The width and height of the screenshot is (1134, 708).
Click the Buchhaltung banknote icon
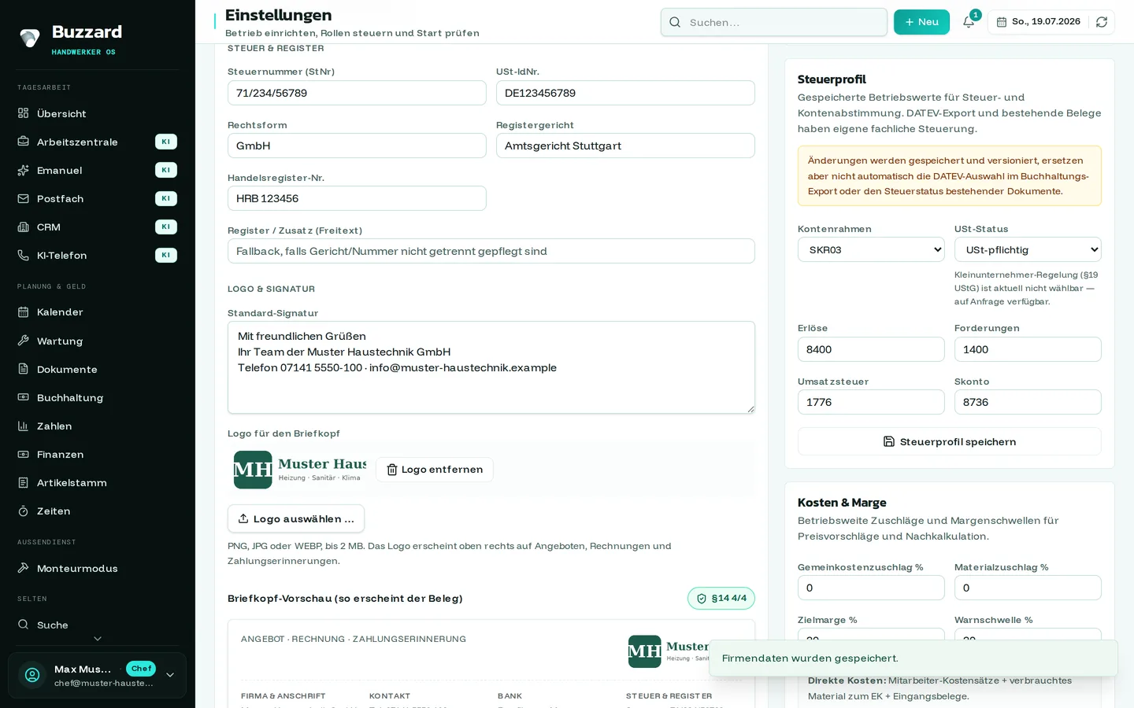(x=24, y=397)
